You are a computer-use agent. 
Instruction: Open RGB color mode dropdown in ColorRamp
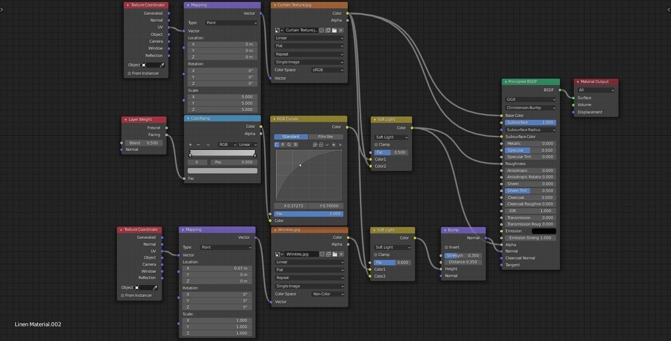[227, 145]
